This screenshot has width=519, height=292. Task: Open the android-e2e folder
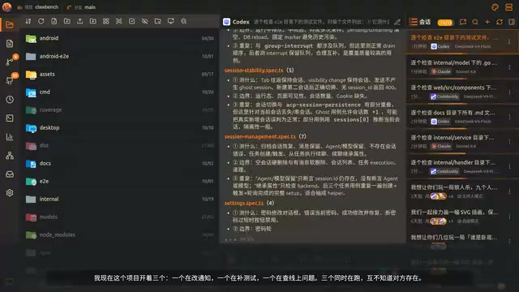pyautogui.click(x=119, y=56)
